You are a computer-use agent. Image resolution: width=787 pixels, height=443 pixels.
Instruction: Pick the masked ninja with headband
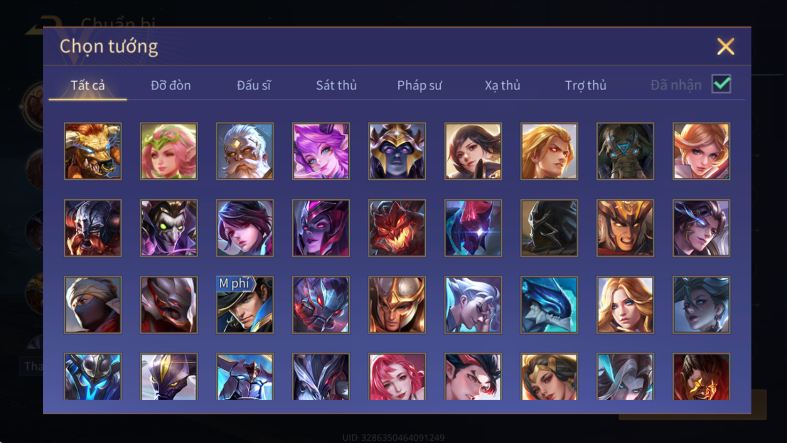click(x=92, y=305)
